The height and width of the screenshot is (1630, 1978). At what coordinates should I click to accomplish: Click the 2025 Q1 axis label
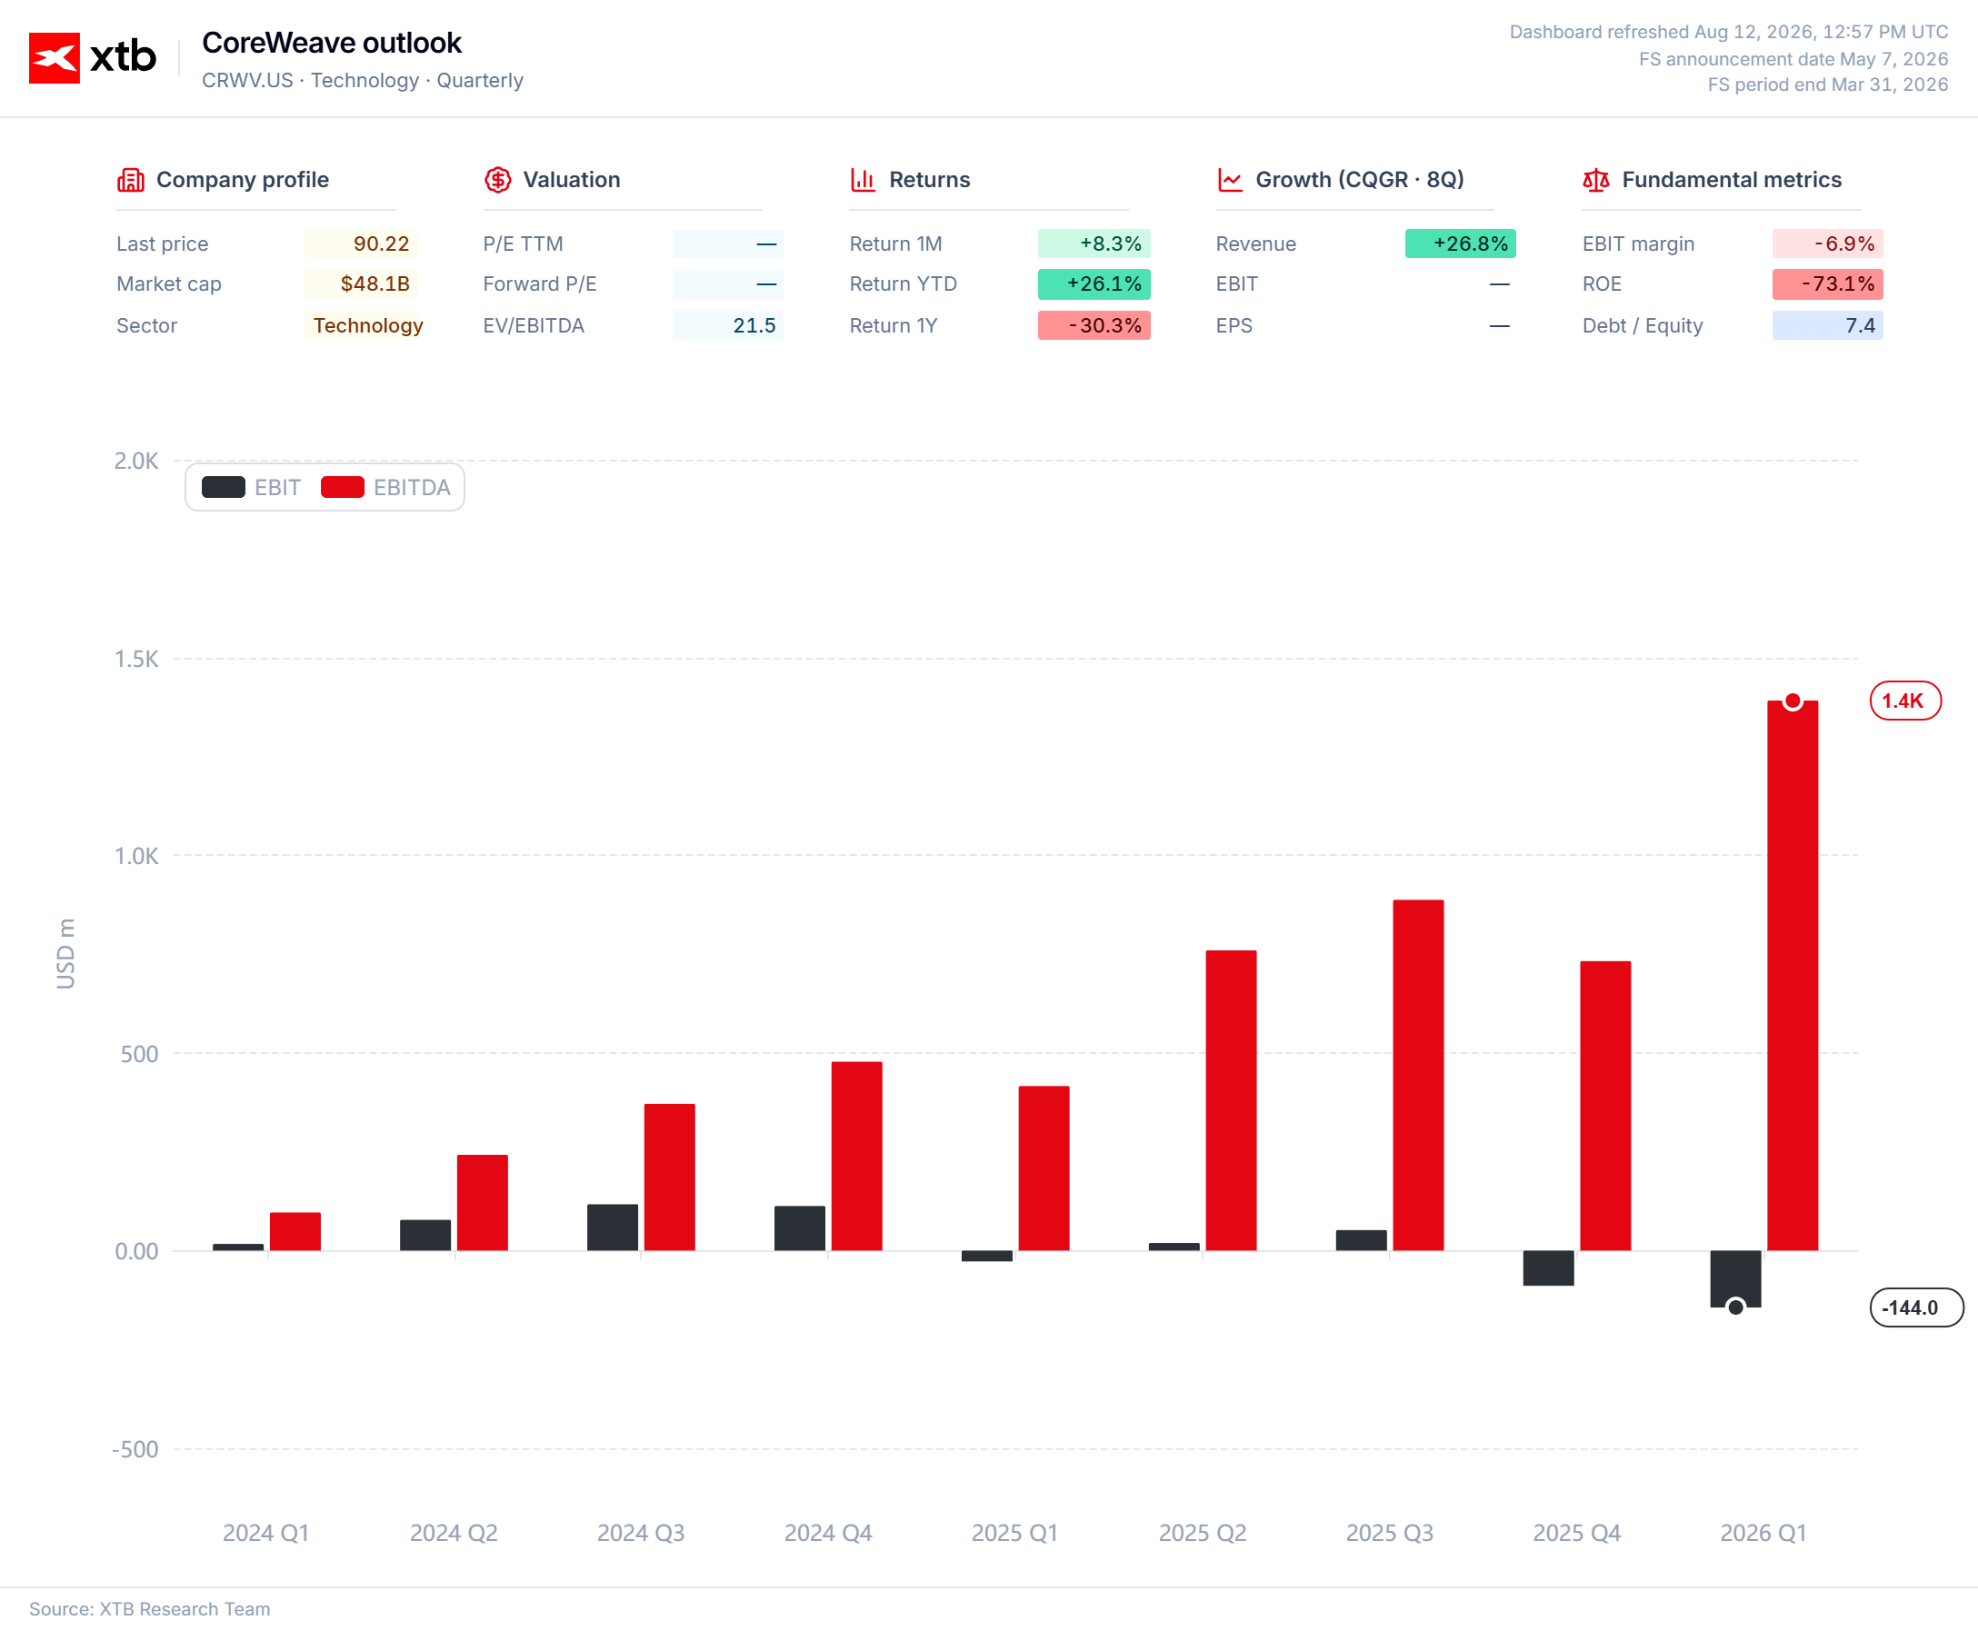(x=1014, y=1534)
